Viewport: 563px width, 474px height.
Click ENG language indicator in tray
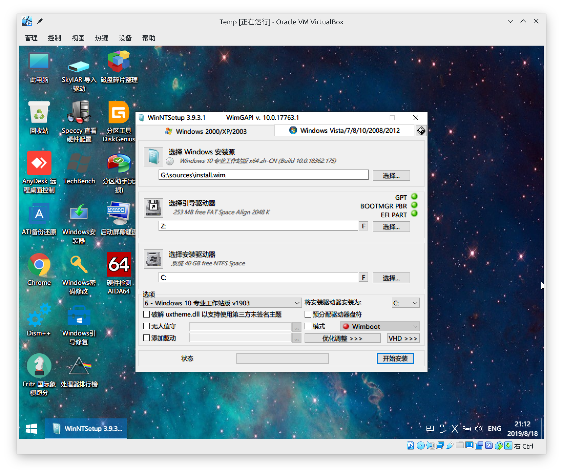494,429
